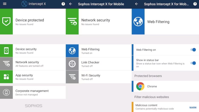Click the Intercept X logo icon
199x112 pixels.
click(x=24, y=4)
